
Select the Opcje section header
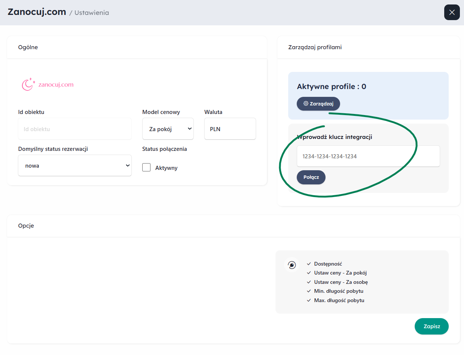coord(26,226)
